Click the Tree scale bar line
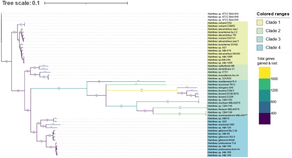The height and width of the screenshot is (158, 292). (x=86, y=3)
